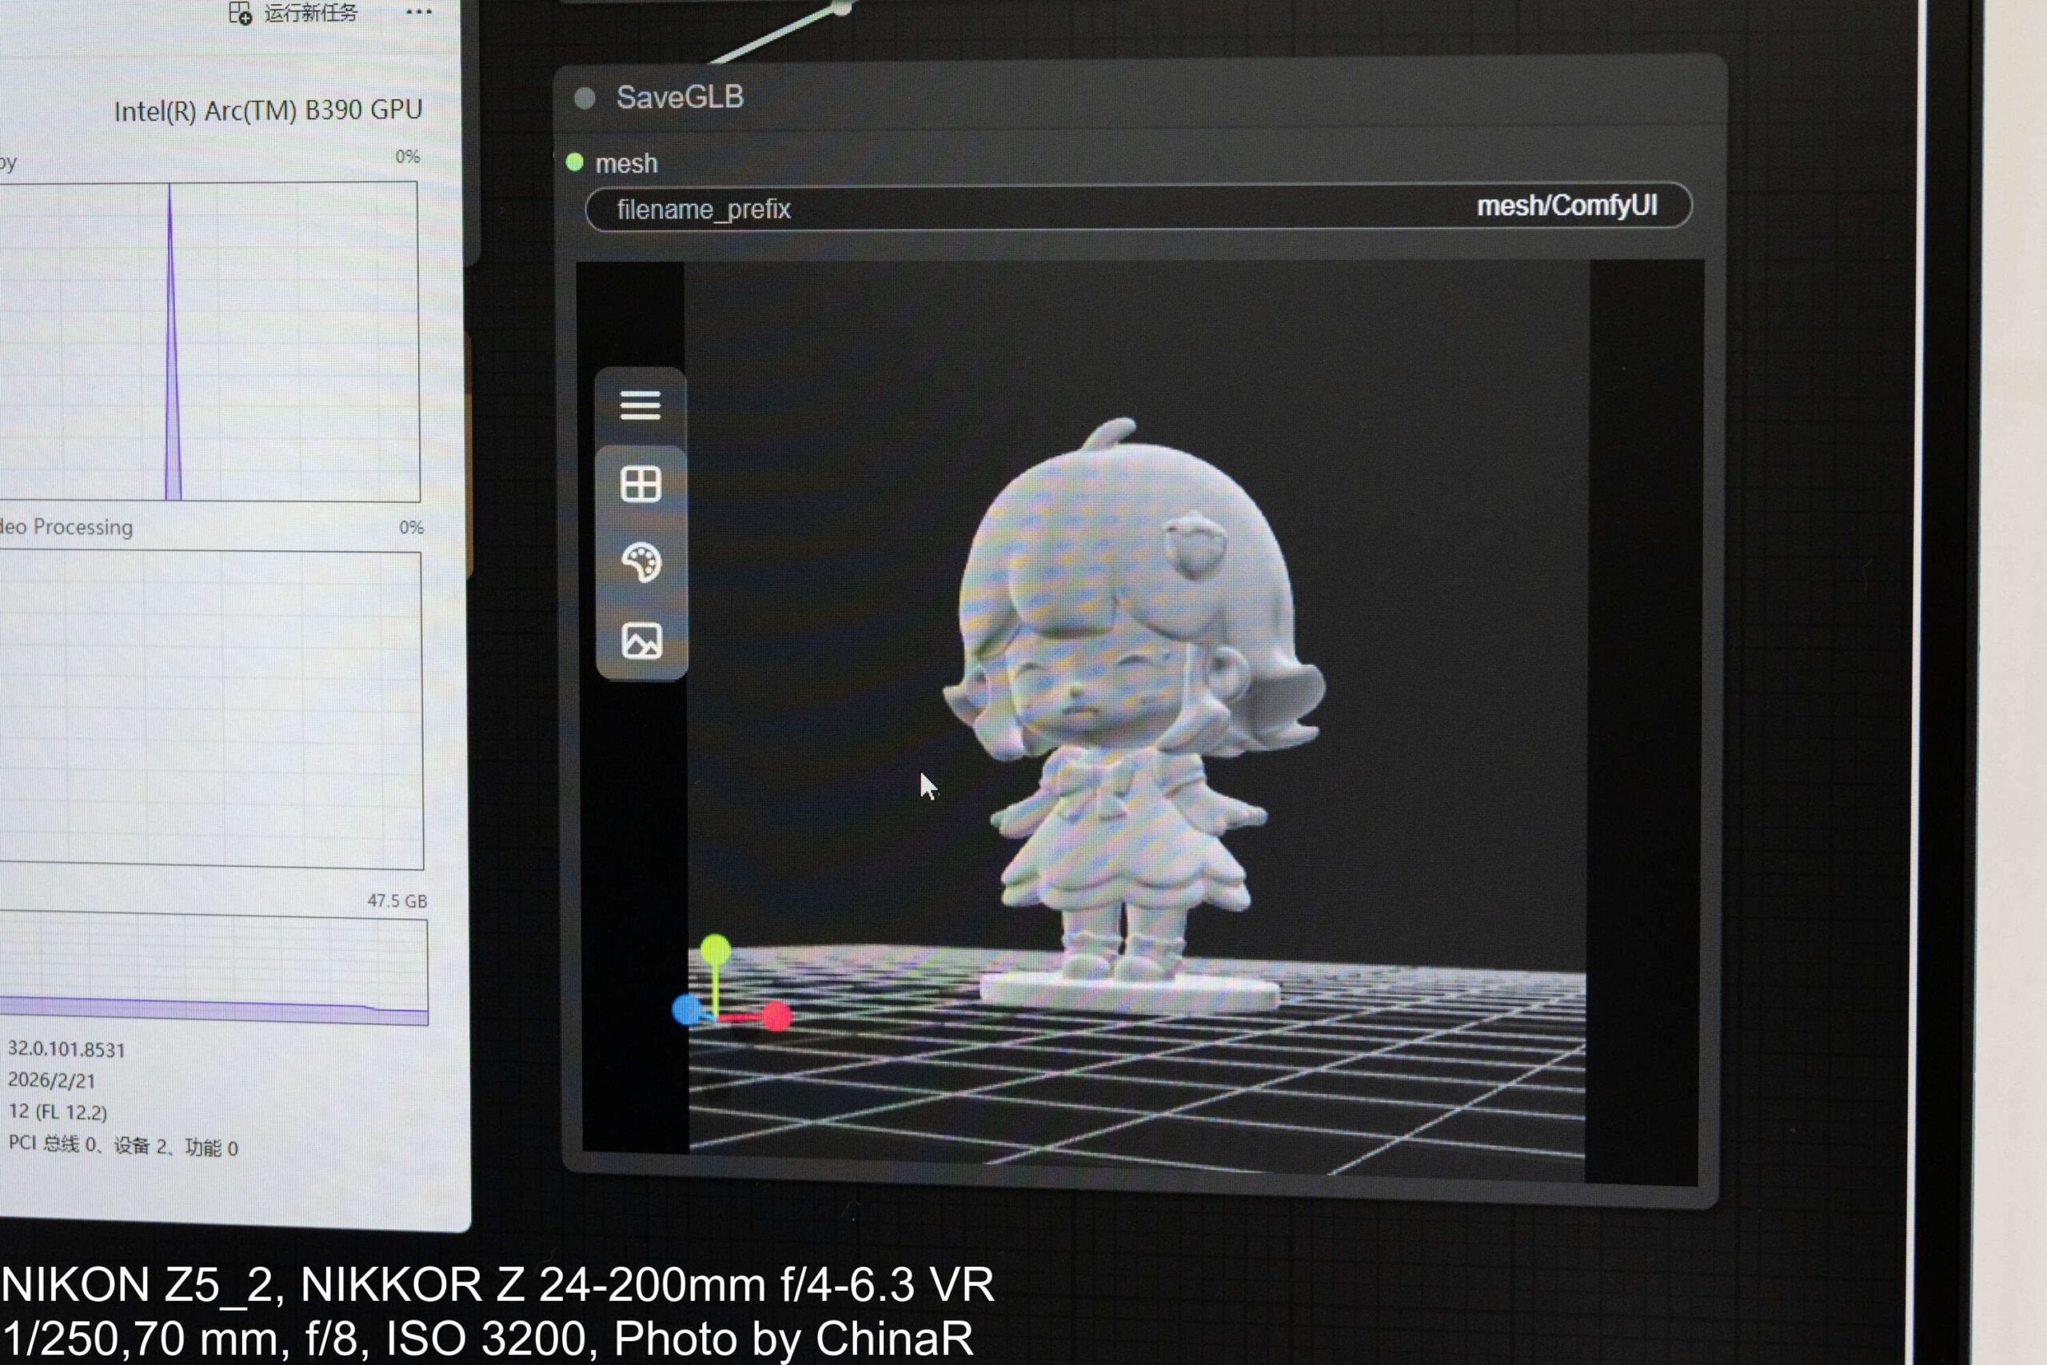Image resolution: width=2047 pixels, height=1365 pixels.
Task: Click the red X axis handle
Action: point(776,1016)
